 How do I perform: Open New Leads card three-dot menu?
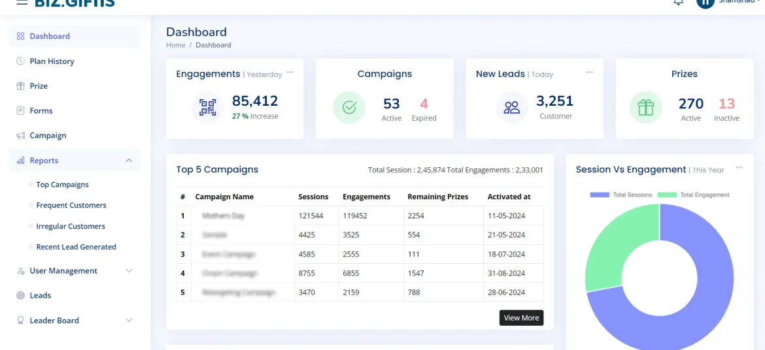(x=589, y=72)
